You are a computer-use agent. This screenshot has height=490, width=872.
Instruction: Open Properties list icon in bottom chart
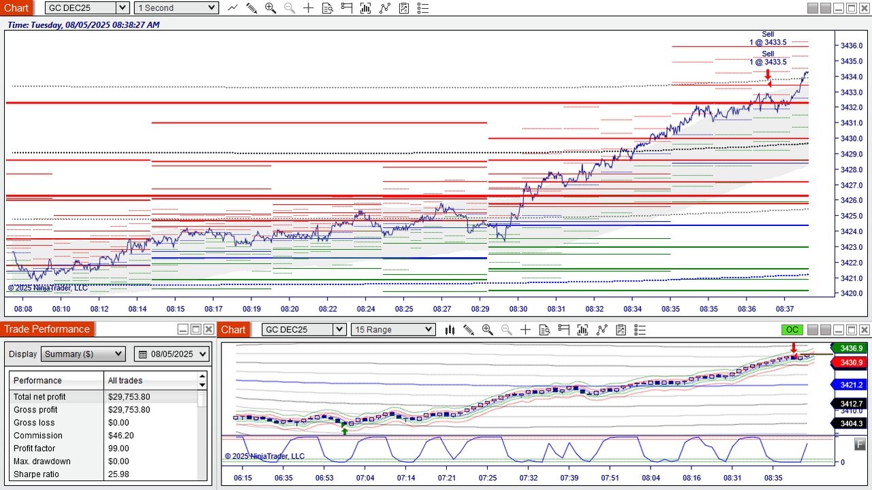640,329
